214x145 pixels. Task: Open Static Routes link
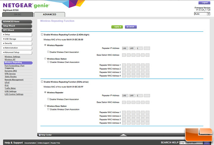coord(11,77)
